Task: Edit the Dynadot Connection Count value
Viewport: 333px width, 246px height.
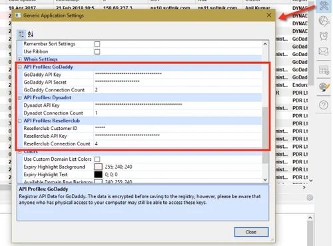Action: 178,113
